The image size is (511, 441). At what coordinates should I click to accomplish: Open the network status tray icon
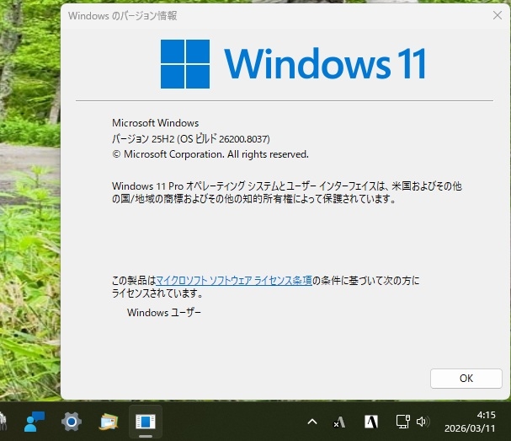tap(402, 422)
